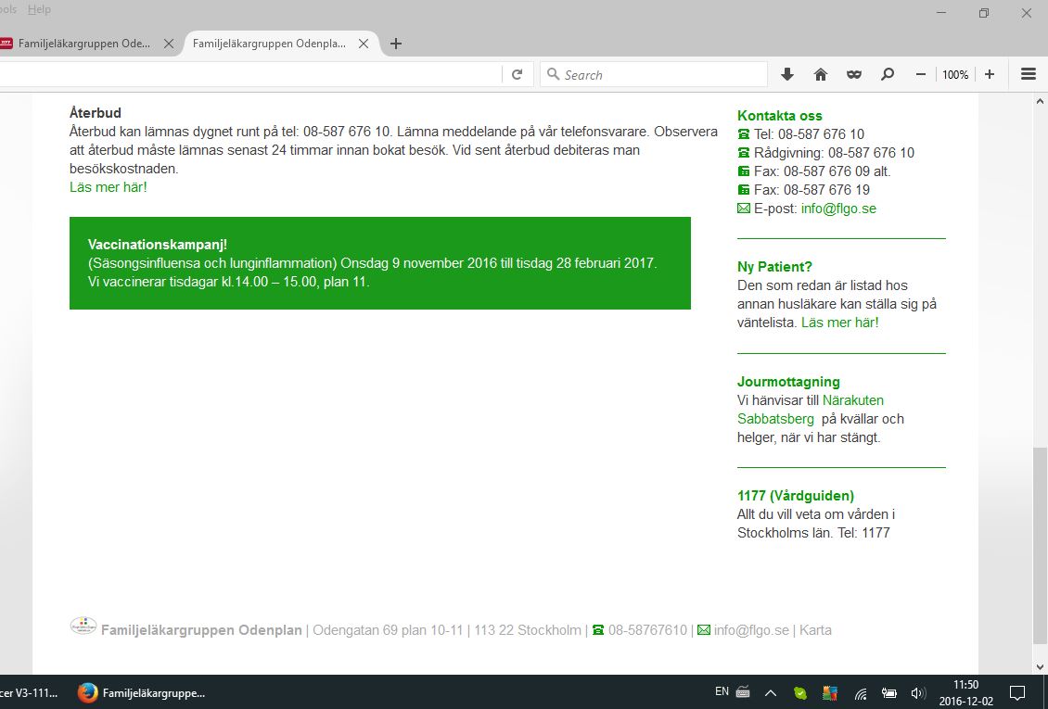The image size is (1048, 709).
Task: Click the green tray application icon
Action: [800, 693]
